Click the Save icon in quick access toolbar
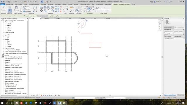The width and height of the screenshot is (187, 105). pyautogui.click(x=9, y=2)
